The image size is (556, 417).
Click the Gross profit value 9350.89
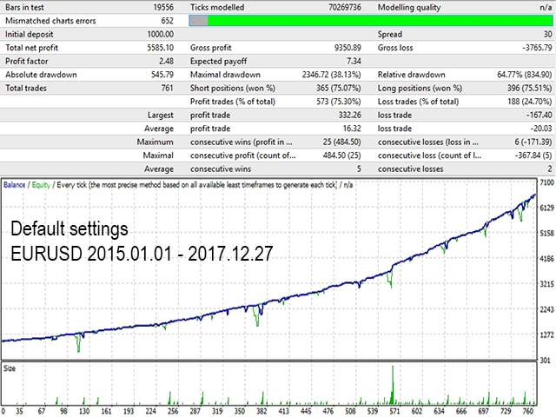[347, 48]
